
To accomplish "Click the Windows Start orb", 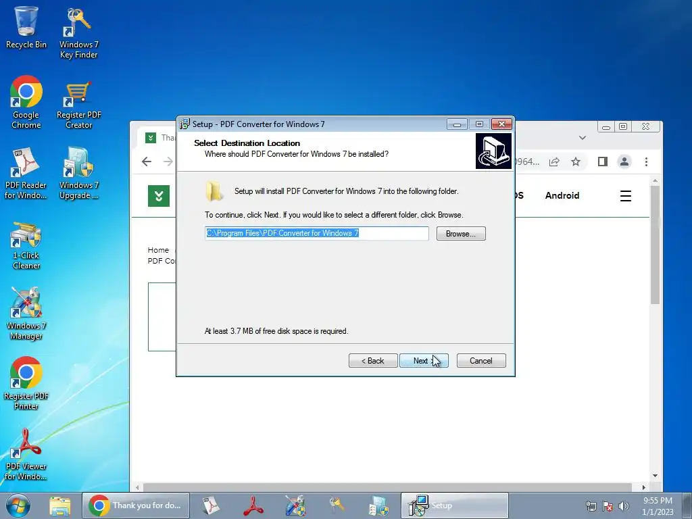I will [x=18, y=505].
